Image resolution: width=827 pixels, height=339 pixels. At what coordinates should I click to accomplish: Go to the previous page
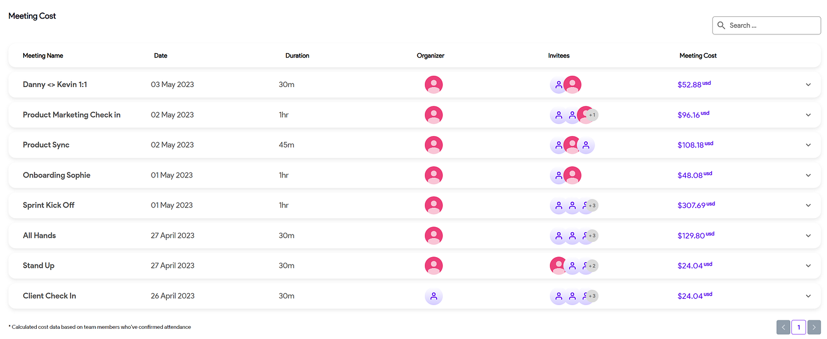[783, 327]
